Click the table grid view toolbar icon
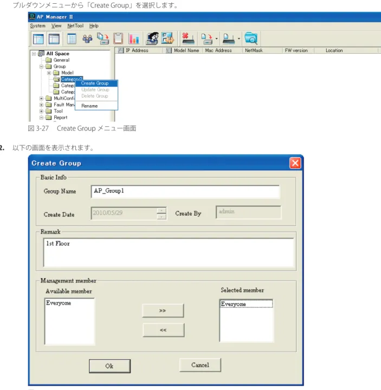 coord(72,39)
